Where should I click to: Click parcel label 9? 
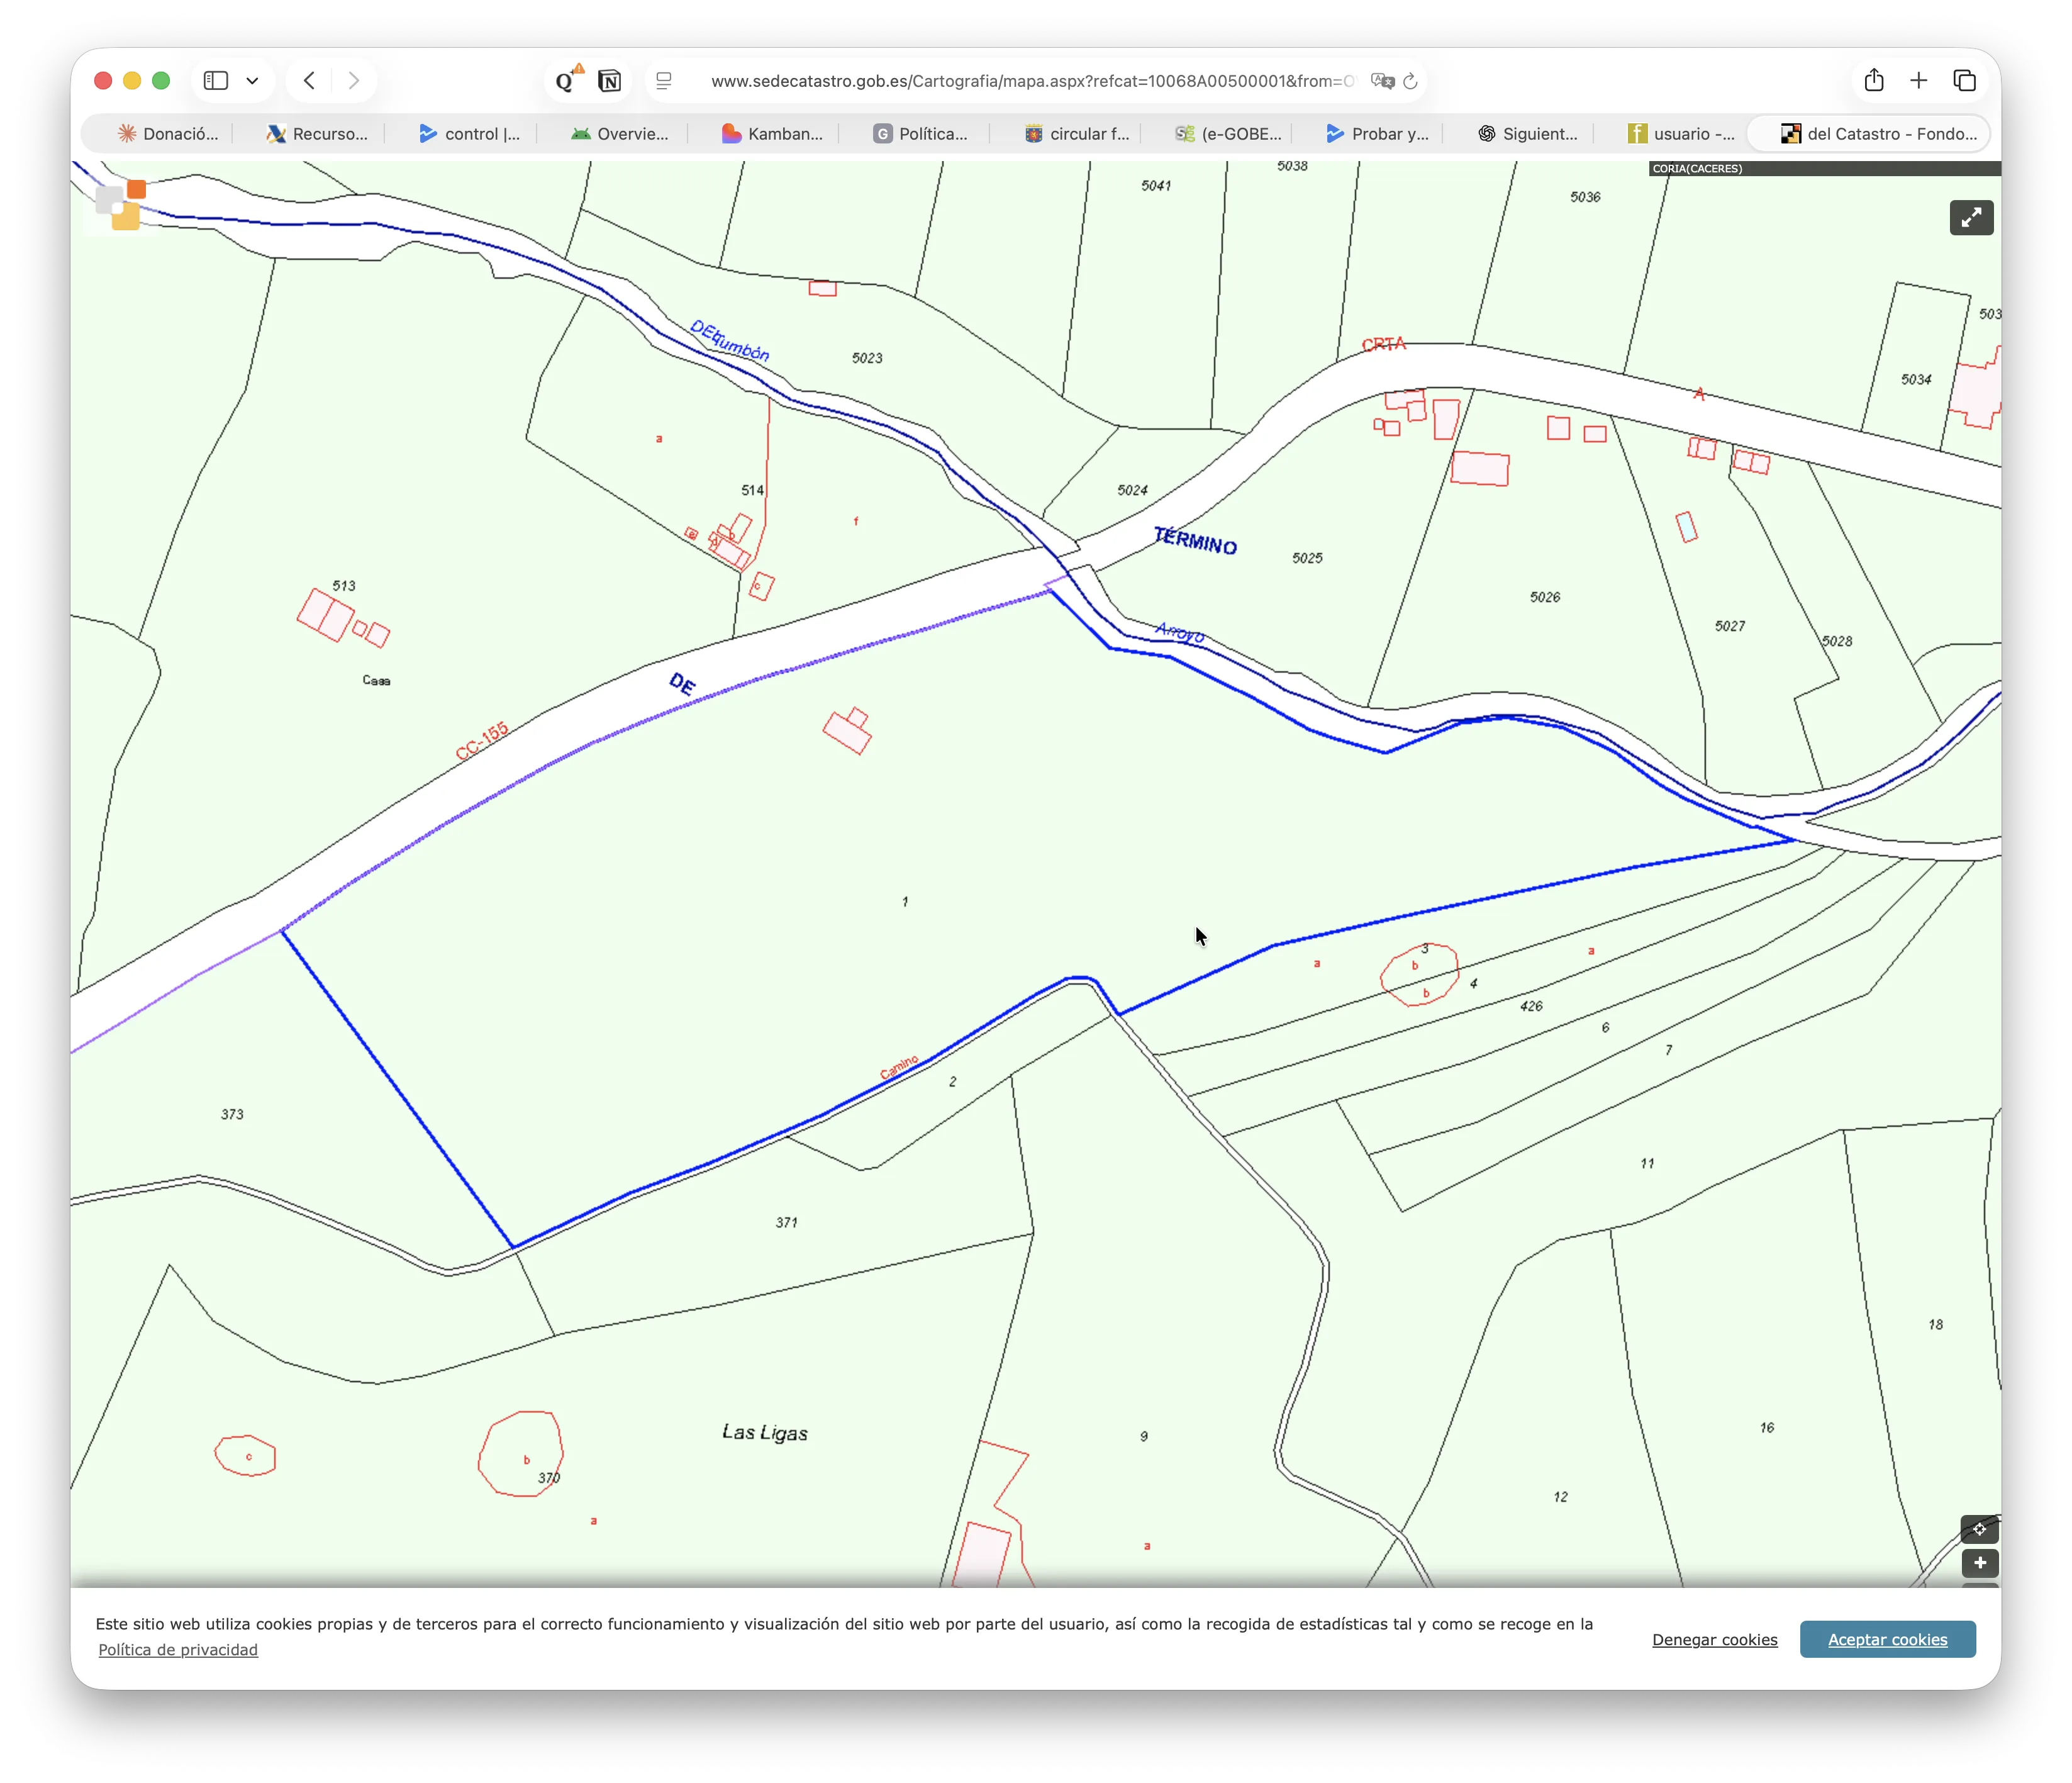[1144, 1436]
